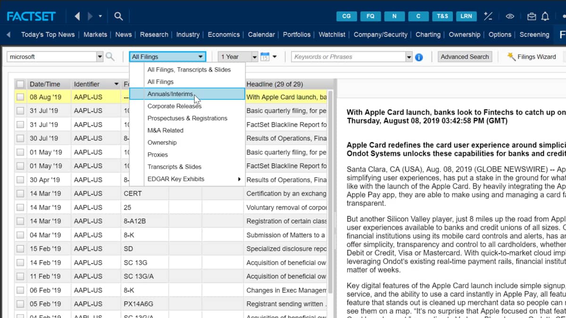Click the blue info icon
The image size is (566, 318).
point(419,57)
